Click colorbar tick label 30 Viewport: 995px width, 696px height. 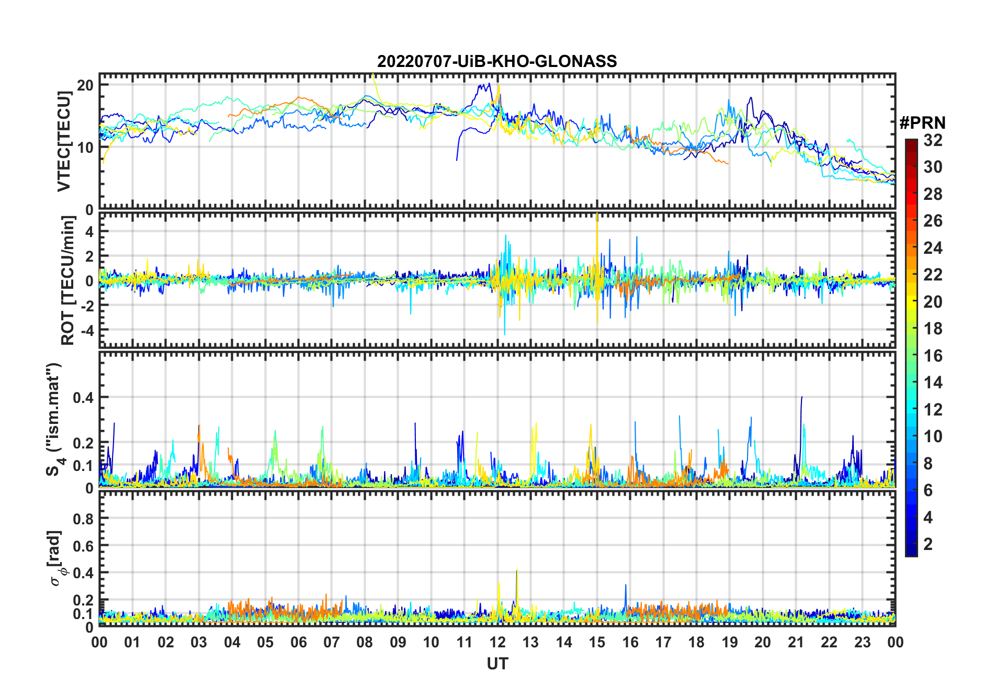[933, 167]
